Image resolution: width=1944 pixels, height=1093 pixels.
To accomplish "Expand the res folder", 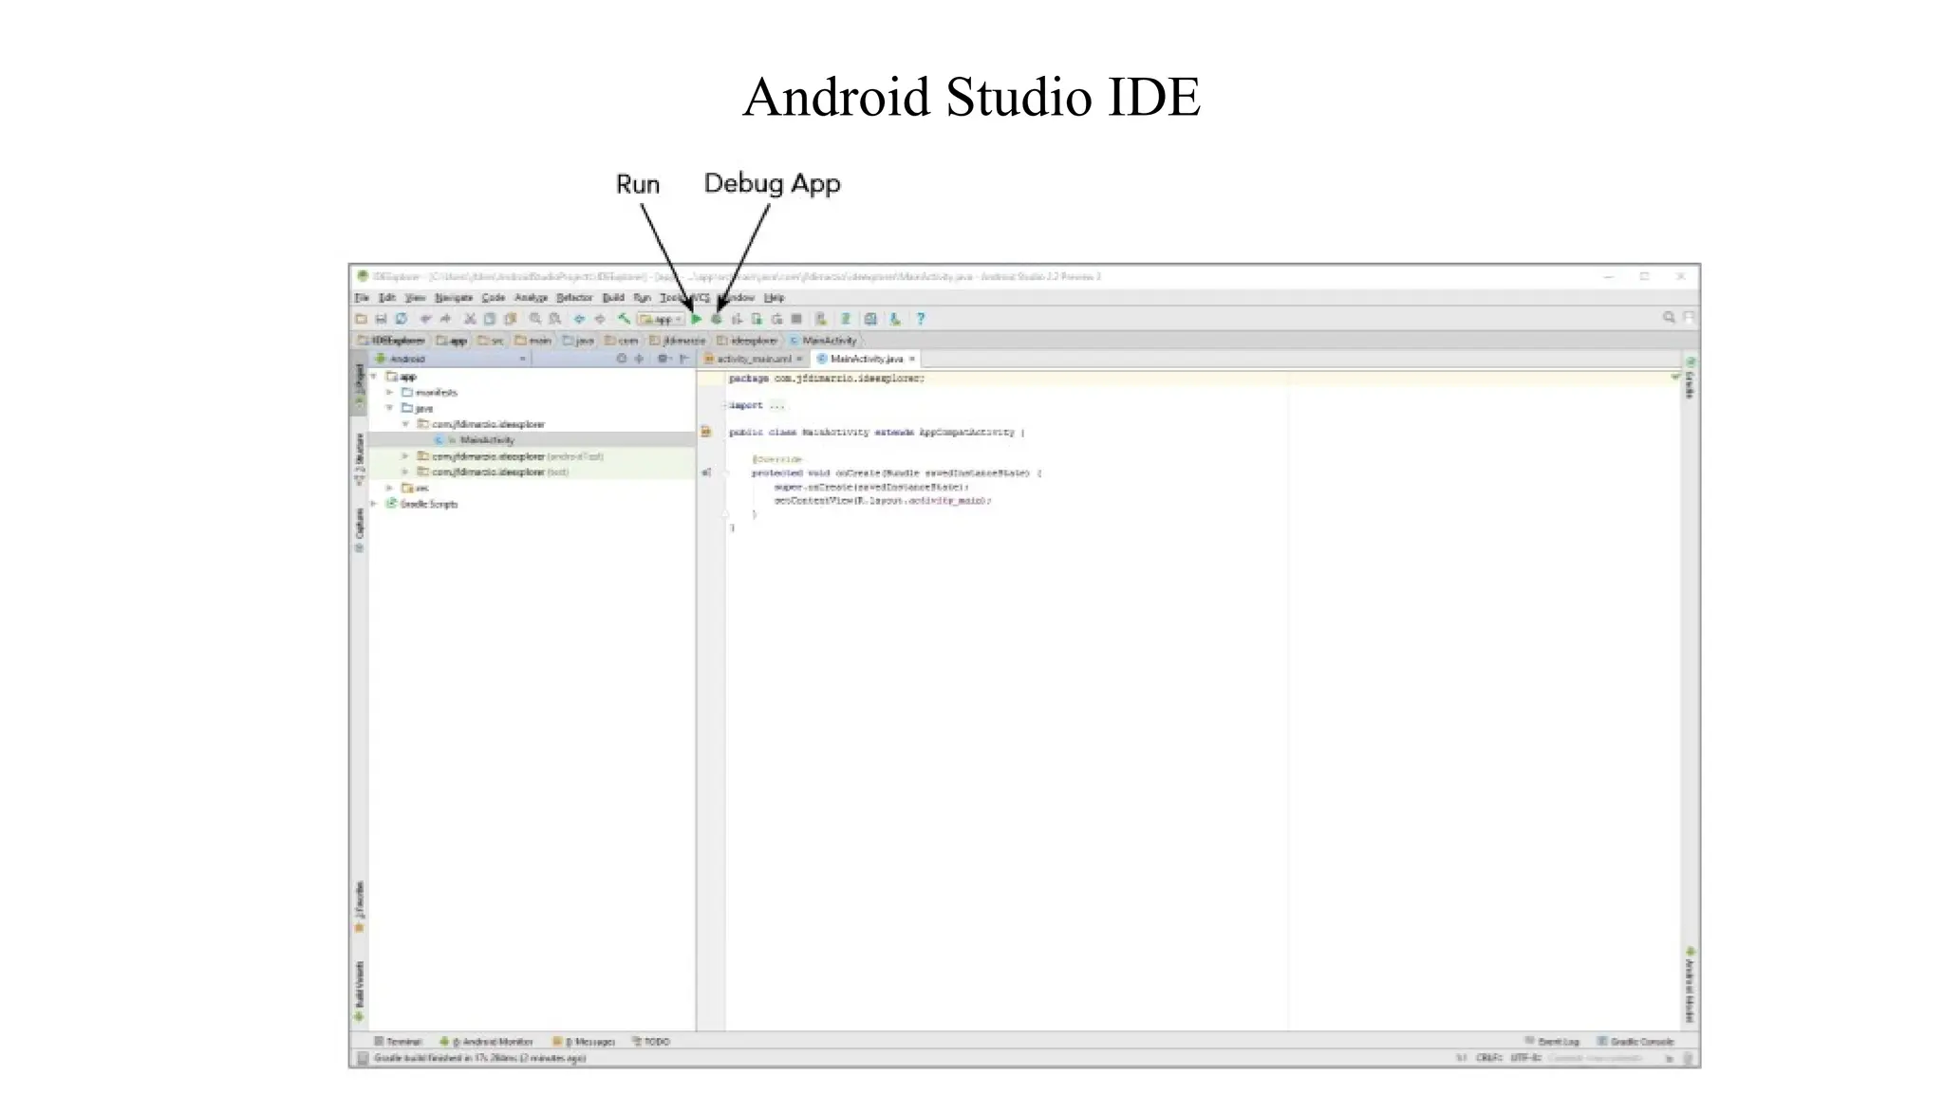I will coord(390,488).
